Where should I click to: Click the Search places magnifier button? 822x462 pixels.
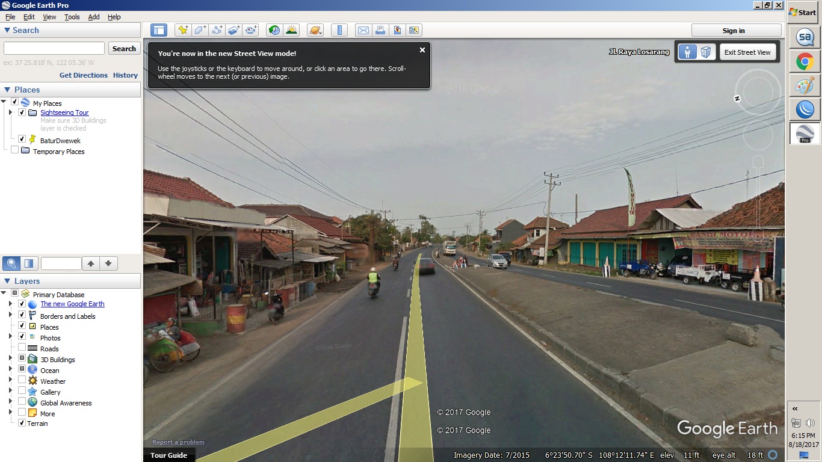pyautogui.click(x=11, y=263)
